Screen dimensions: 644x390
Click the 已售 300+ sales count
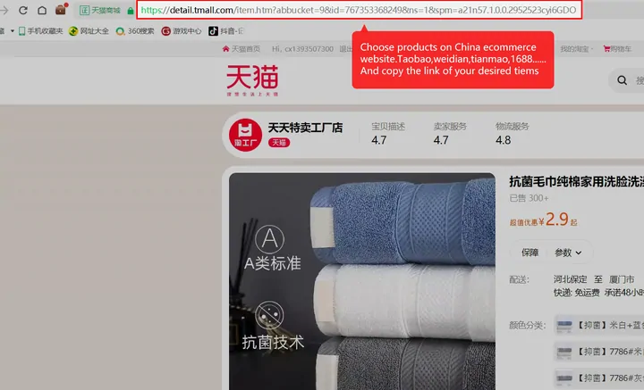pyautogui.click(x=529, y=198)
